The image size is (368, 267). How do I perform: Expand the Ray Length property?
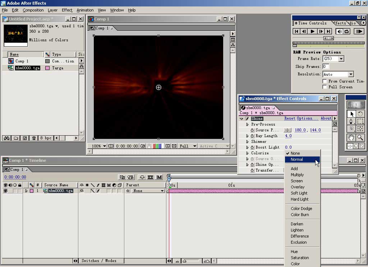click(x=247, y=136)
